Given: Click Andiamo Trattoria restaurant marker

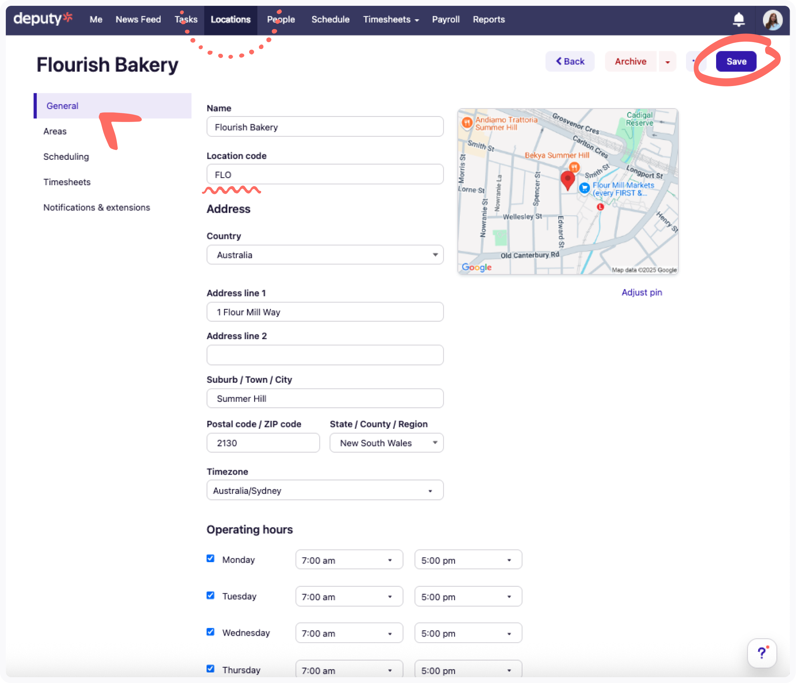Looking at the screenshot, I should (467, 122).
